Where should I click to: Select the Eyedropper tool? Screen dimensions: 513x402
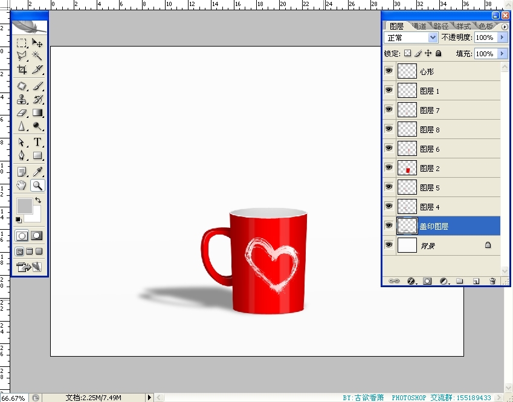pyautogui.click(x=37, y=172)
